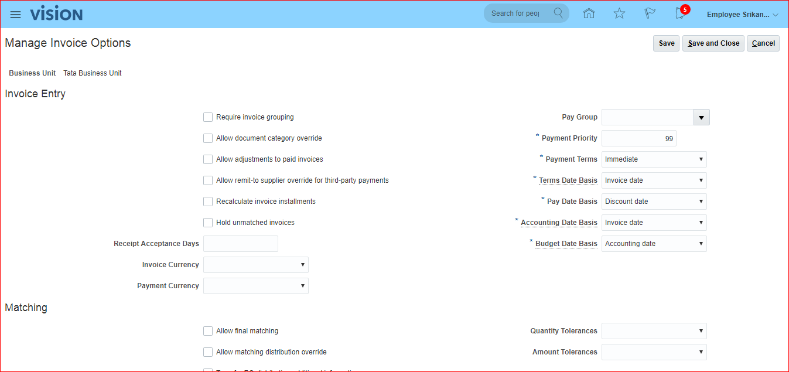This screenshot has height=372, width=789.
Task: Check Allow adjustments to paid invoices
Action: tap(208, 159)
